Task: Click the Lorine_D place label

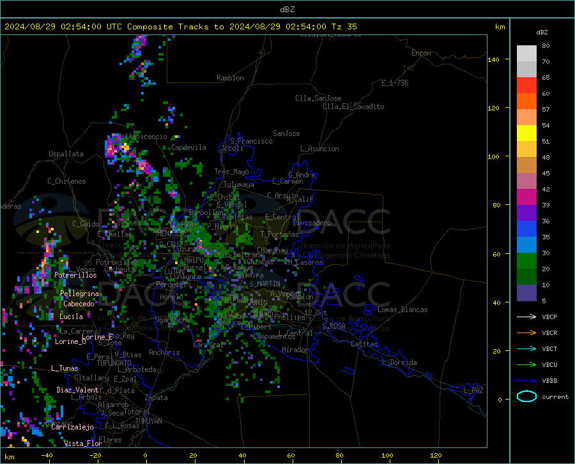Action: click(x=70, y=341)
